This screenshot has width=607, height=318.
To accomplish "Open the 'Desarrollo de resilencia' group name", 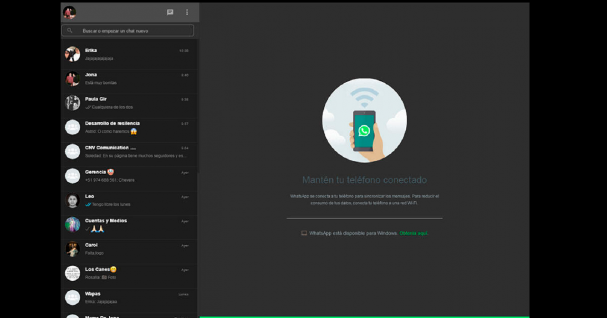I will [112, 123].
